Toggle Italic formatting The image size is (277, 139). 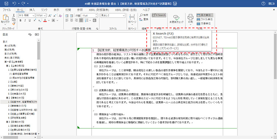click(25, 21)
